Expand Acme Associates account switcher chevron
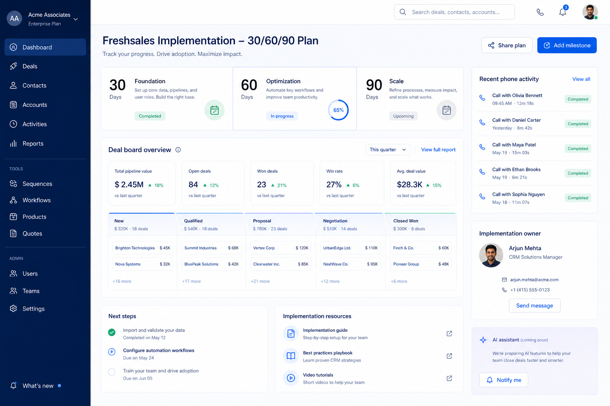The width and height of the screenshot is (610, 406). [75, 19]
